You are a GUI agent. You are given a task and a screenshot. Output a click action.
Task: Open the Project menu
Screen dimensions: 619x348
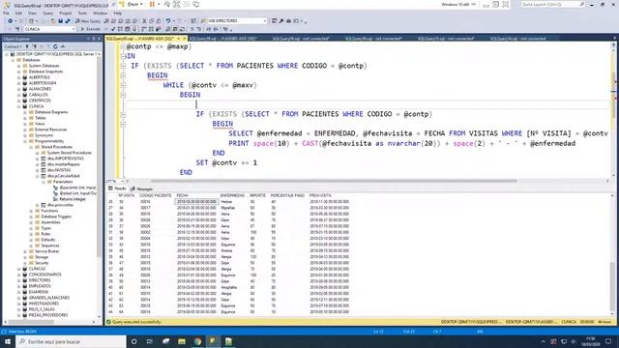(66, 13)
